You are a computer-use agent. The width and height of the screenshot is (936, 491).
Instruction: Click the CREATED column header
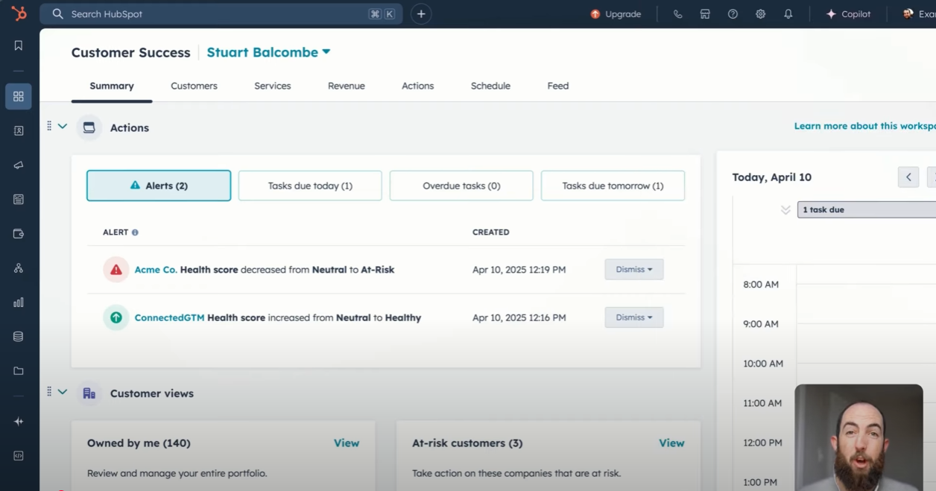[x=491, y=232]
